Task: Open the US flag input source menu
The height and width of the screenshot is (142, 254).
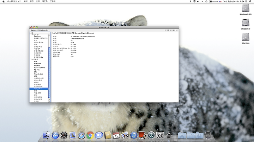Action: 220,1
